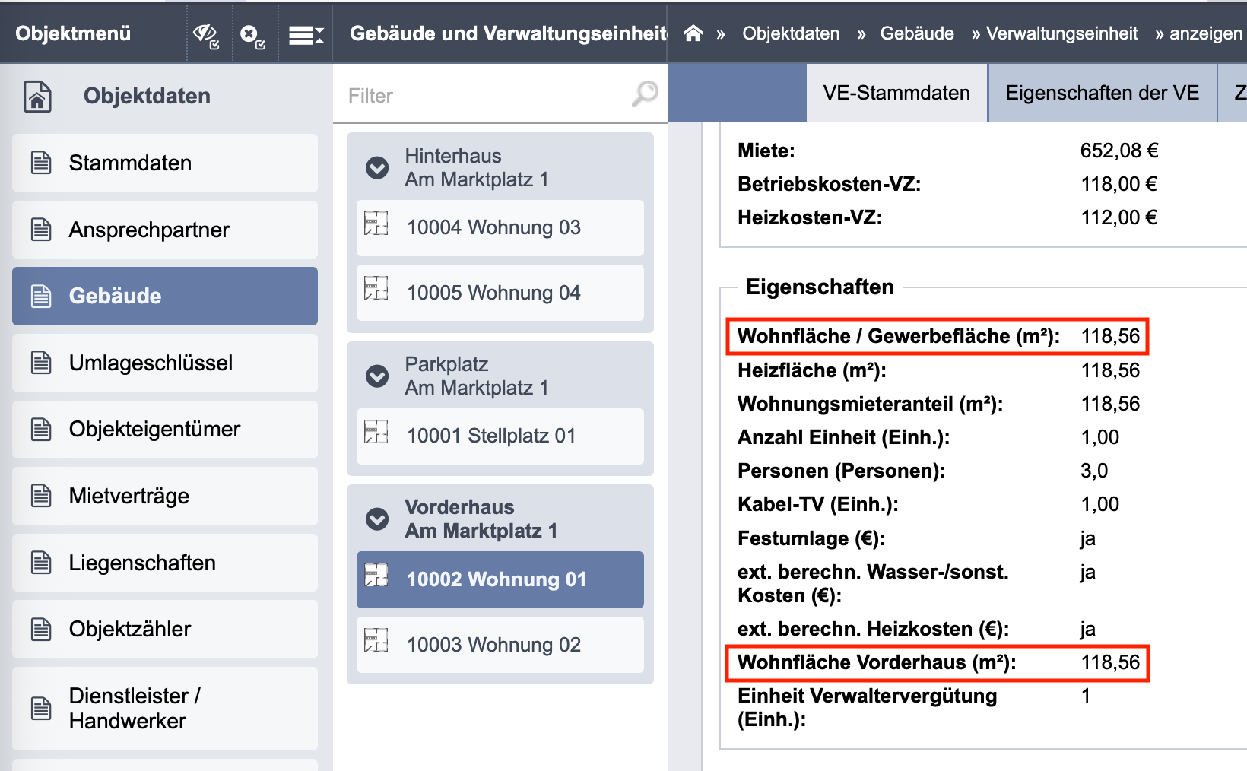This screenshot has width=1247, height=771.
Task: Click the Ansprechpartner document icon
Action: coord(41,230)
